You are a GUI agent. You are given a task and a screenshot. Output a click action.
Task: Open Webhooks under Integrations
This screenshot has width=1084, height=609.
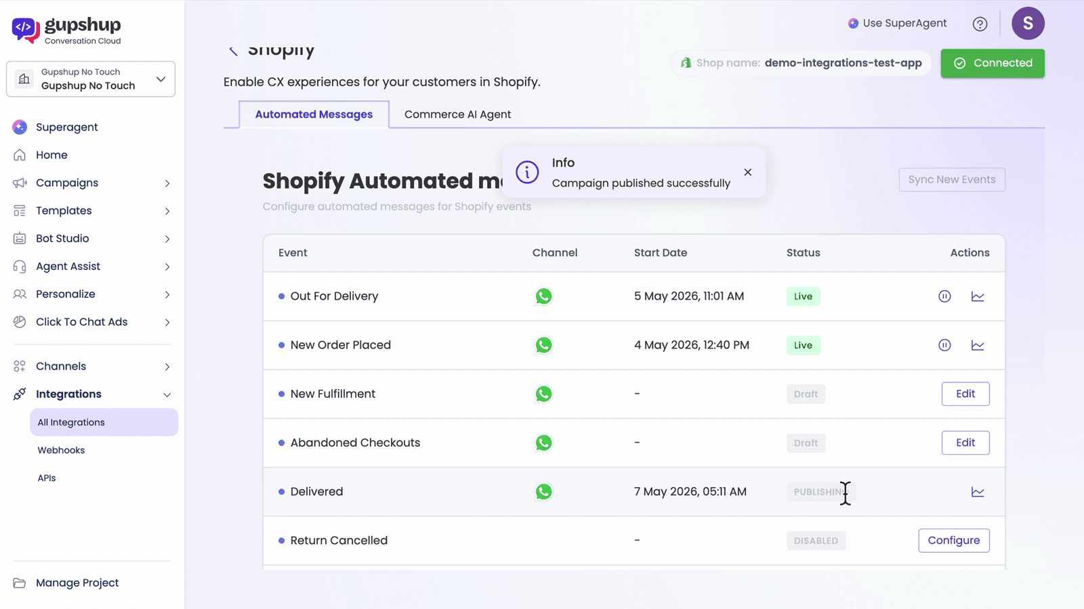coord(61,450)
